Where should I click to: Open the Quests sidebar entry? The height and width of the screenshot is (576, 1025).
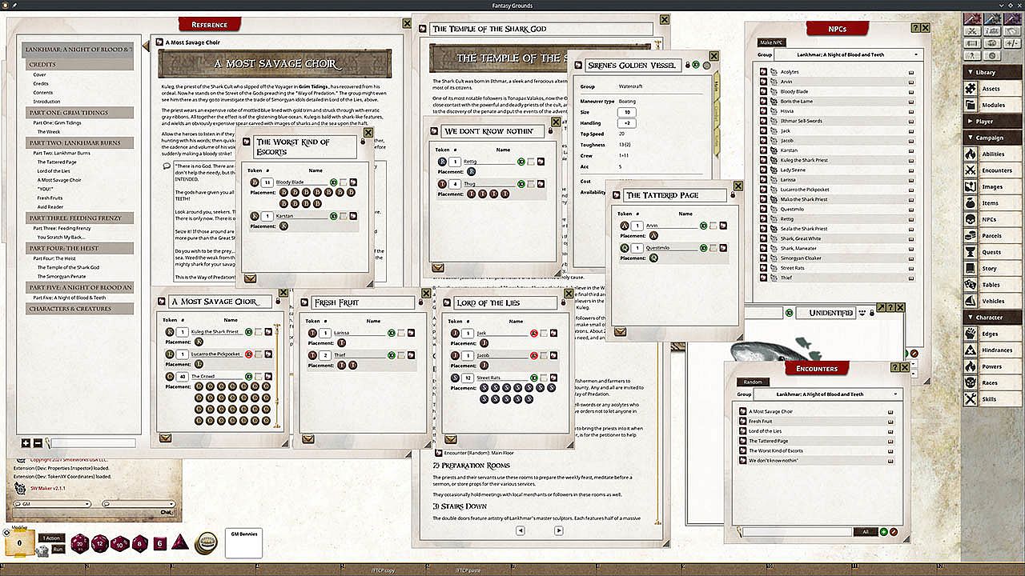point(991,252)
